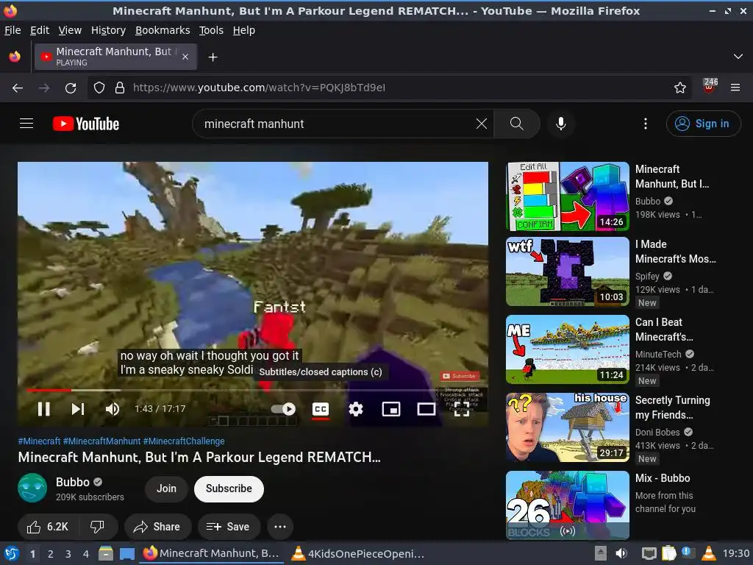Open the Doni Bobes channel name

coord(657,432)
